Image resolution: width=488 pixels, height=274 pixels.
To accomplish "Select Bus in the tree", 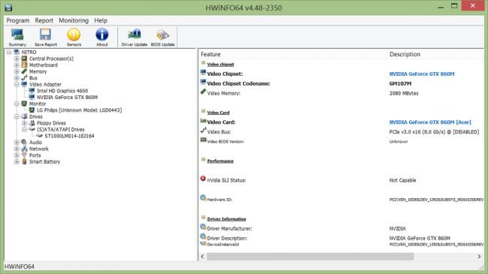I will [33, 78].
